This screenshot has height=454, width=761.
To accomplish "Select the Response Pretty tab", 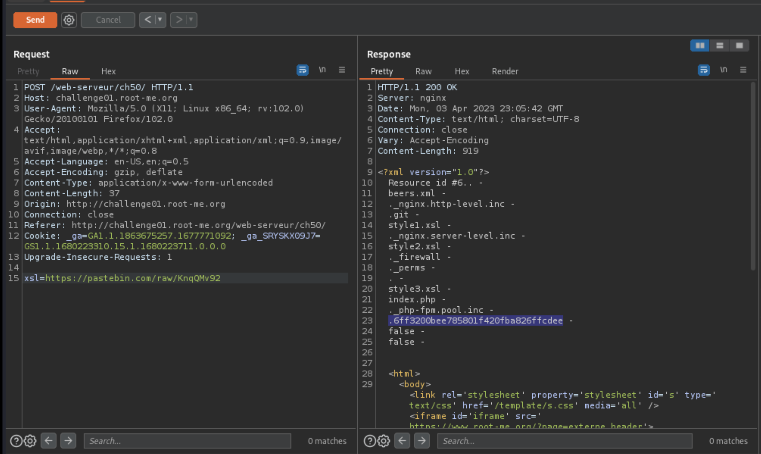I will click(x=382, y=71).
